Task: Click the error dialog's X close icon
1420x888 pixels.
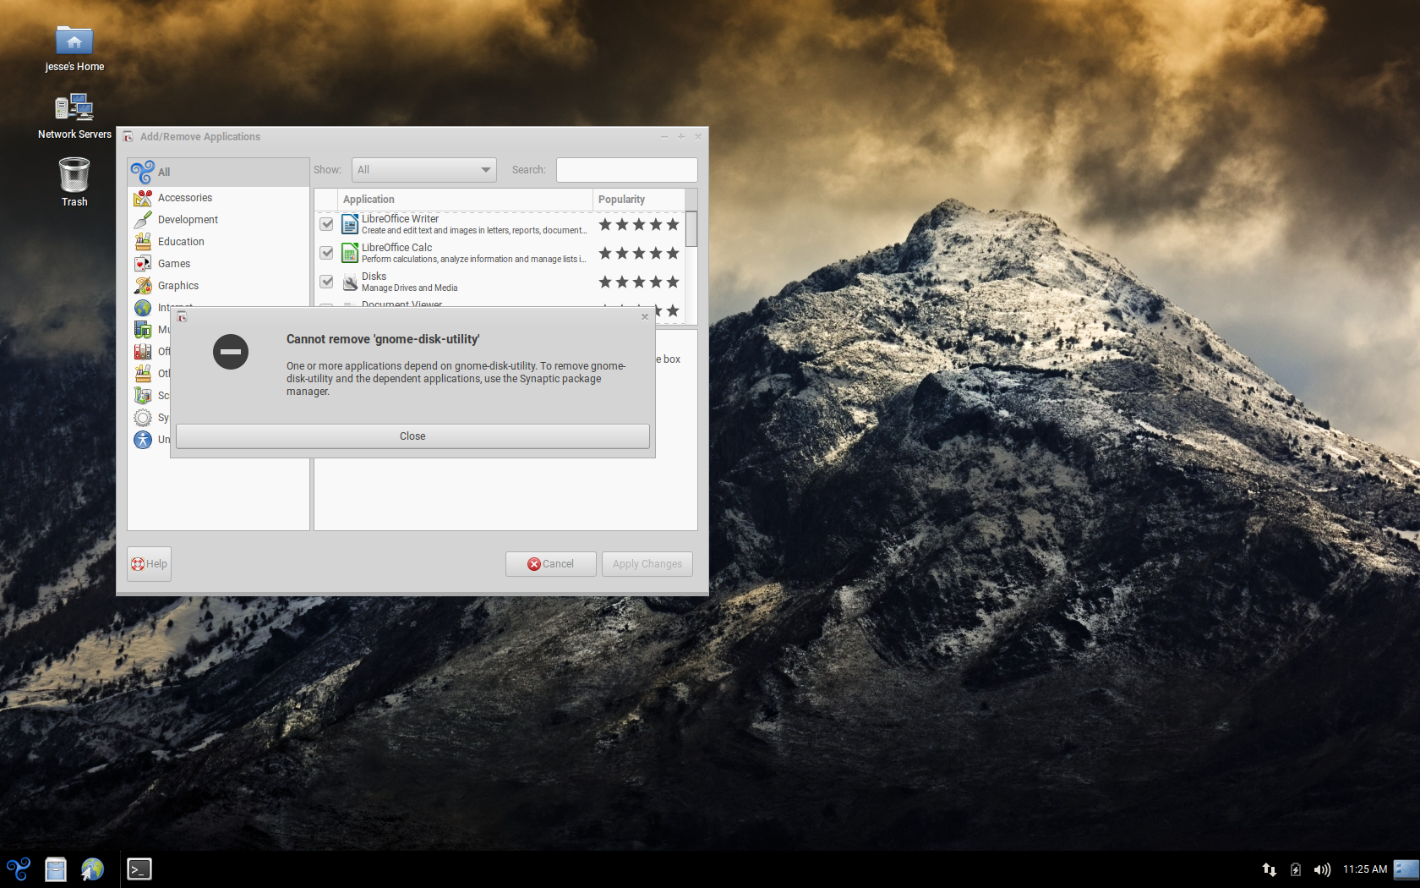Action: [645, 316]
